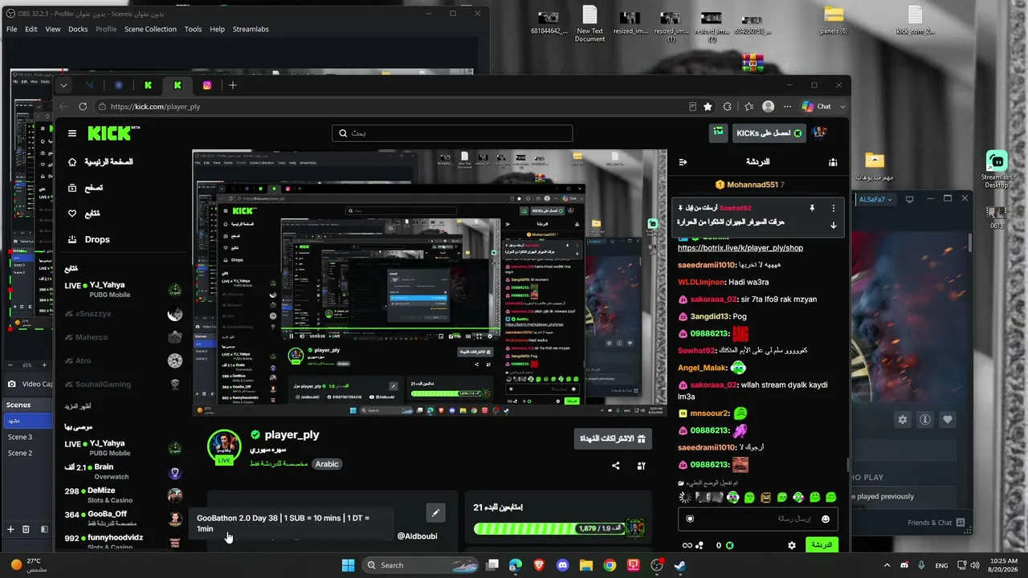Bookmark the page with the star icon
Screen dimensions: 1028x578
click(708, 107)
